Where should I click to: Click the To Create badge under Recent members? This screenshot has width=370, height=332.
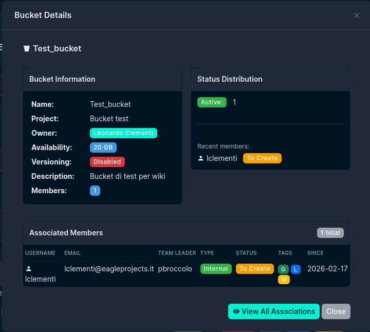click(x=262, y=158)
